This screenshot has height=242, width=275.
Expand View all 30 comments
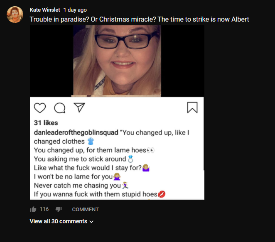(61, 221)
